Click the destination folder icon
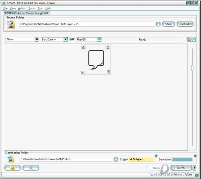The width and height of the screenshot is (201, 179). (11, 159)
